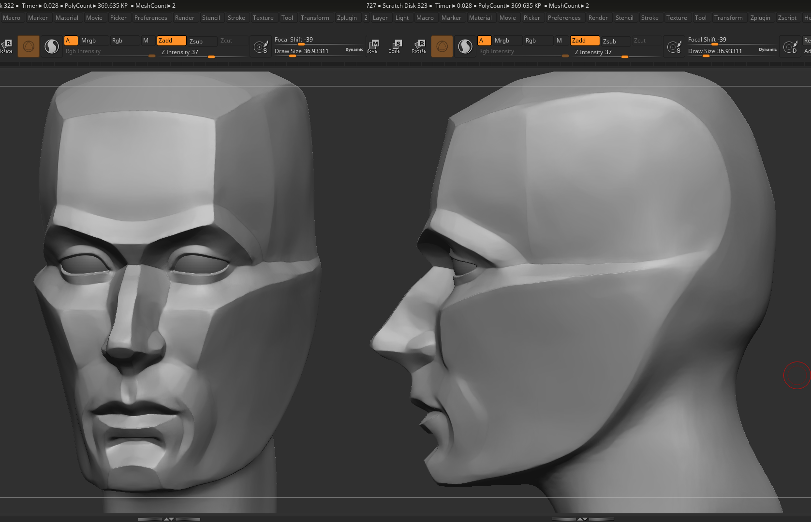
Task: Expand the bottom tray arrows under front view
Action: tap(169, 519)
